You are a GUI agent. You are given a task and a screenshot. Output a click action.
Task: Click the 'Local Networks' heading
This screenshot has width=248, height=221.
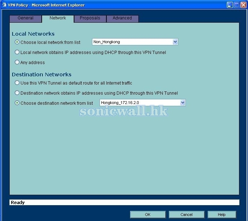coord(33,34)
